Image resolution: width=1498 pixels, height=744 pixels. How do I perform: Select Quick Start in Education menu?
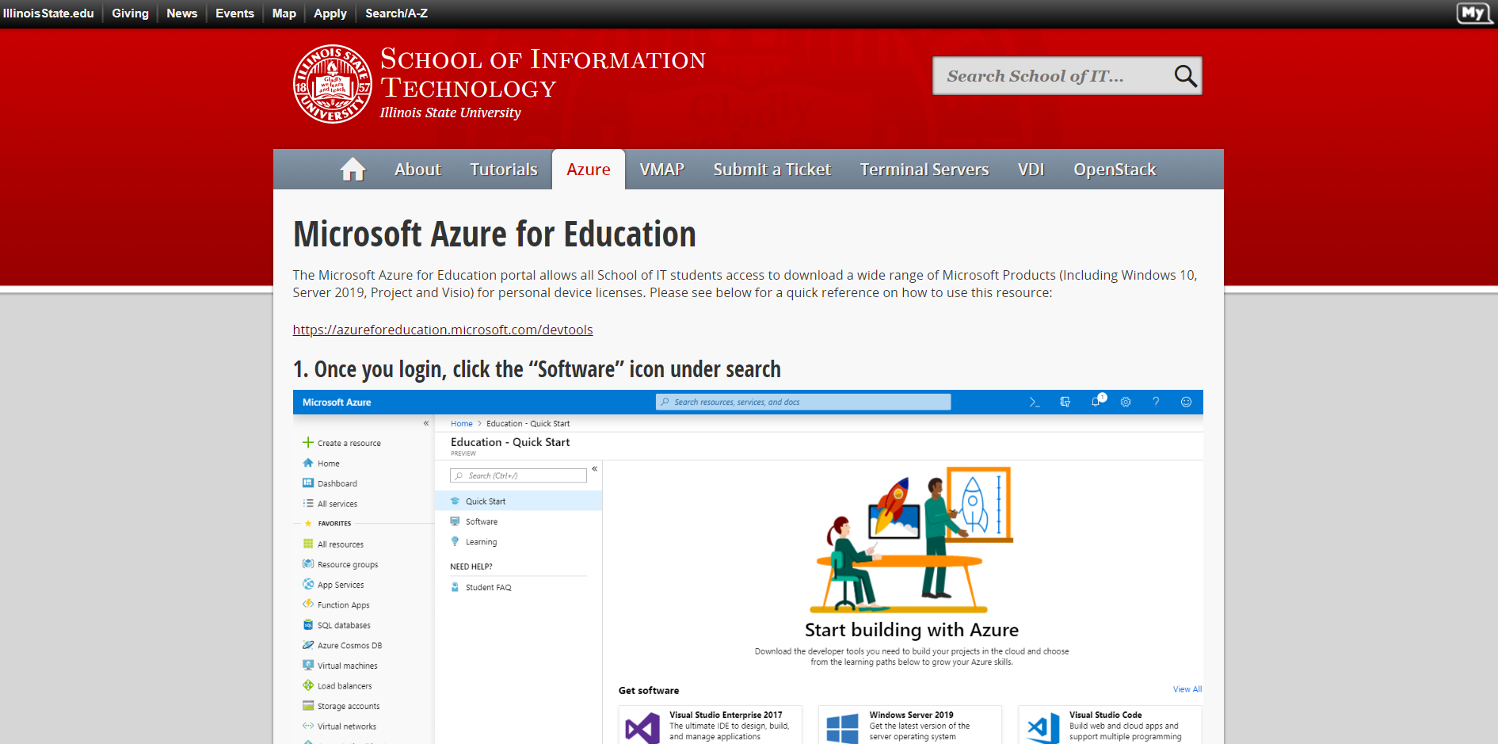click(519, 501)
